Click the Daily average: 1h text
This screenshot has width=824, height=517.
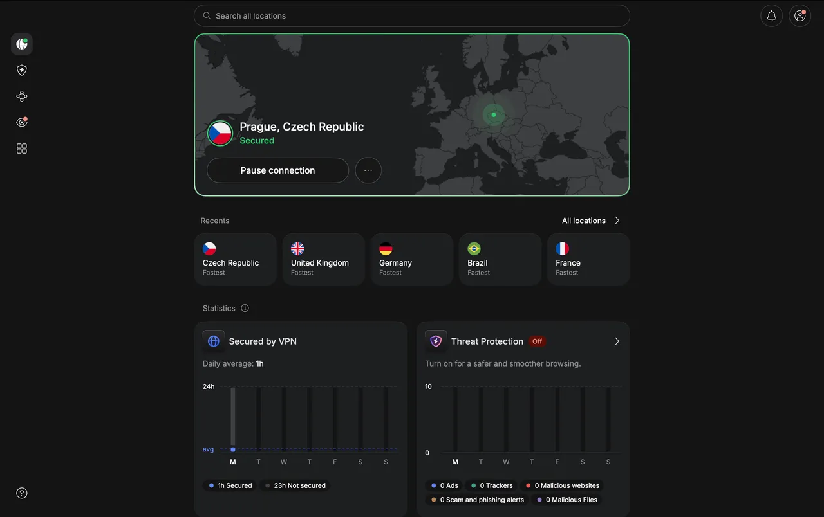[233, 363]
